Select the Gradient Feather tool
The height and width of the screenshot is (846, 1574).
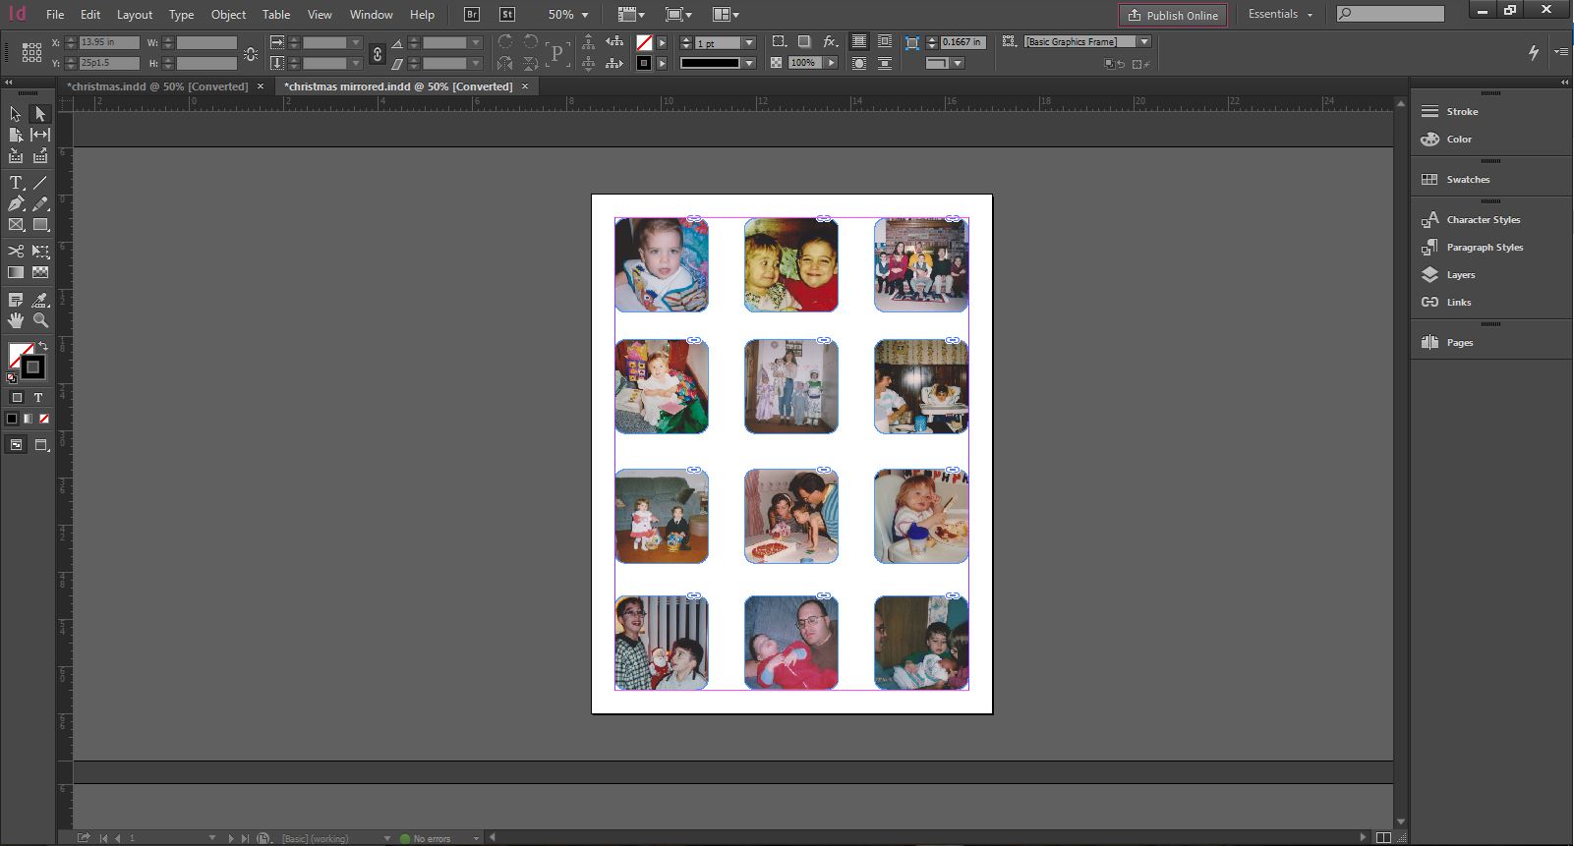coord(40,272)
